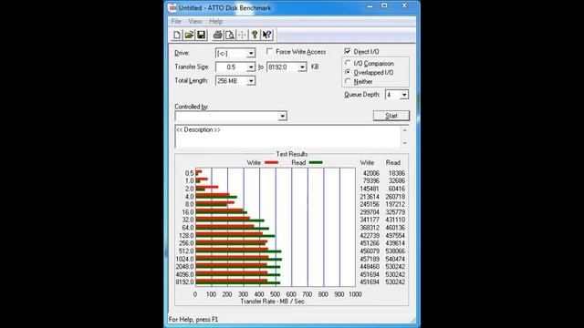Uncheck the Direct I/O checkbox

348,51
